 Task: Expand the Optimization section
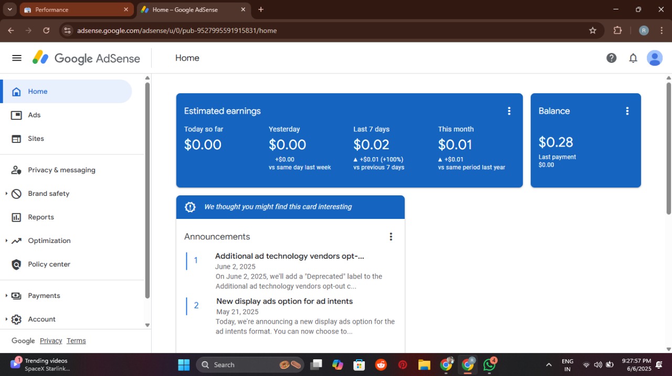tap(6, 241)
